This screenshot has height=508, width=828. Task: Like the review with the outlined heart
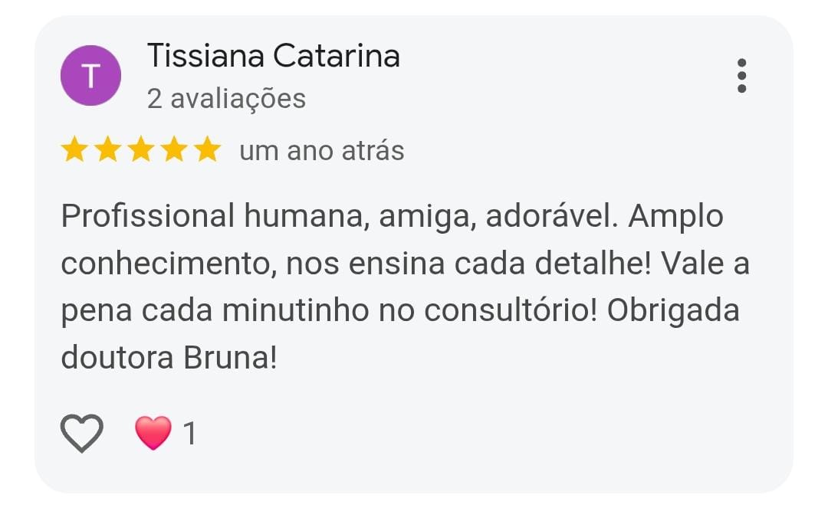pyautogui.click(x=81, y=434)
